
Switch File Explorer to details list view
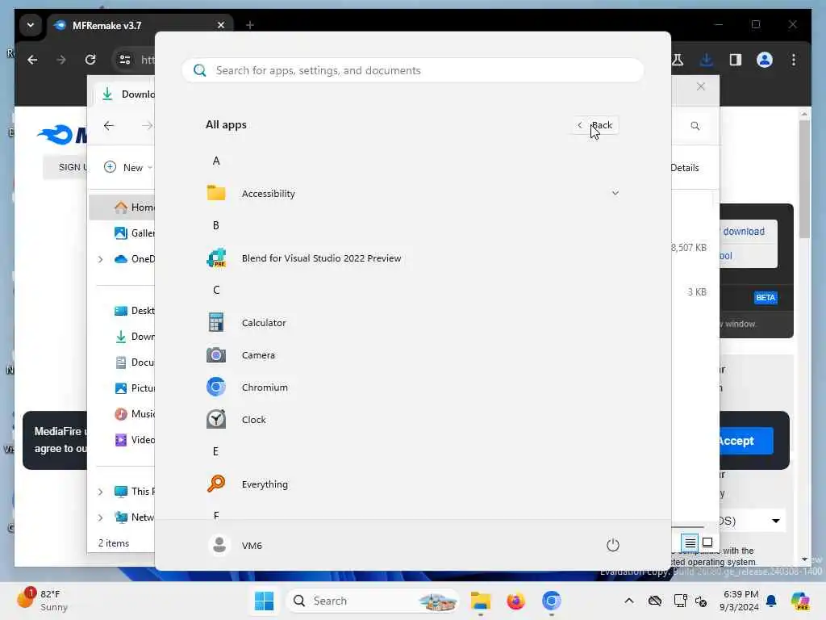point(690,542)
